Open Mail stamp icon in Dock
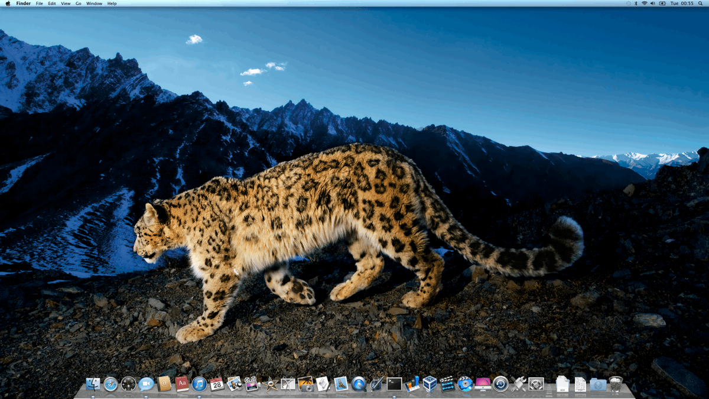The image size is (709, 399). click(x=340, y=384)
